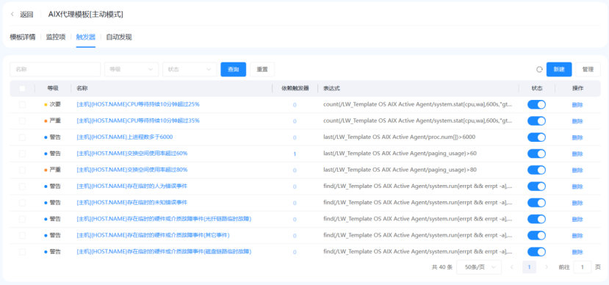
Task: Click the 等级 column header
Action: click(53, 89)
